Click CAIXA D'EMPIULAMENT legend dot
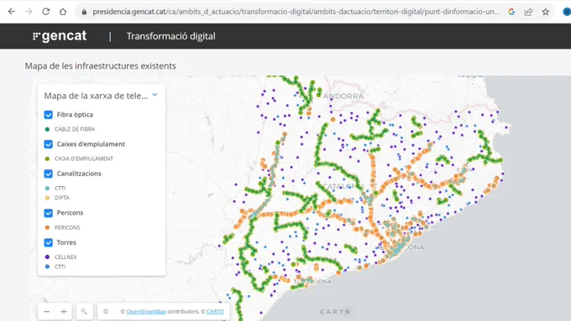 pyautogui.click(x=47, y=158)
